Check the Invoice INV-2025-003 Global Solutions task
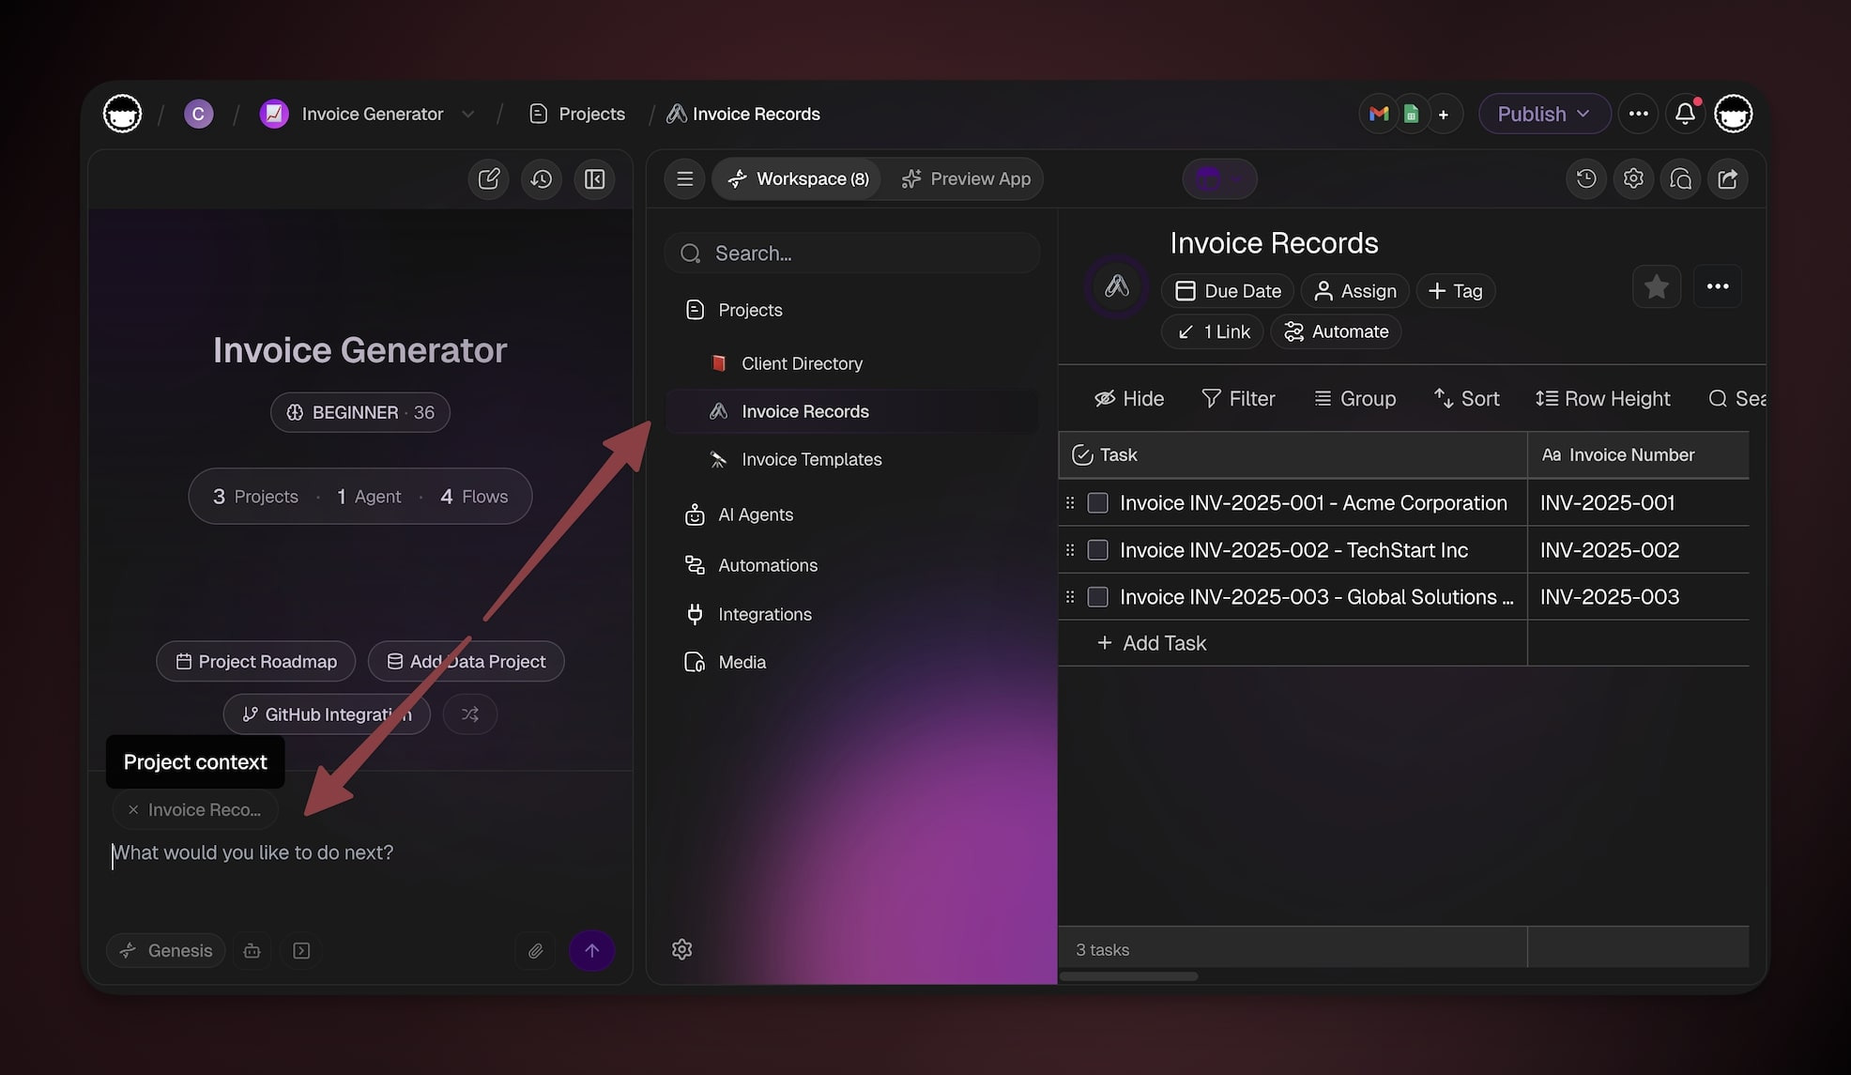The width and height of the screenshot is (1851, 1075). click(x=1097, y=597)
